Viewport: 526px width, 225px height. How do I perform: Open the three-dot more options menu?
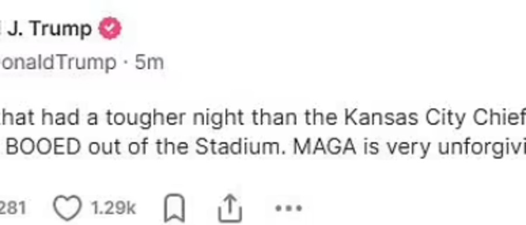[289, 208]
